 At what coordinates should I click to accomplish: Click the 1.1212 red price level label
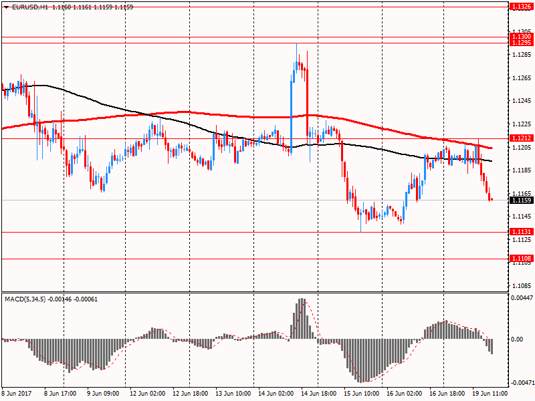(x=522, y=138)
